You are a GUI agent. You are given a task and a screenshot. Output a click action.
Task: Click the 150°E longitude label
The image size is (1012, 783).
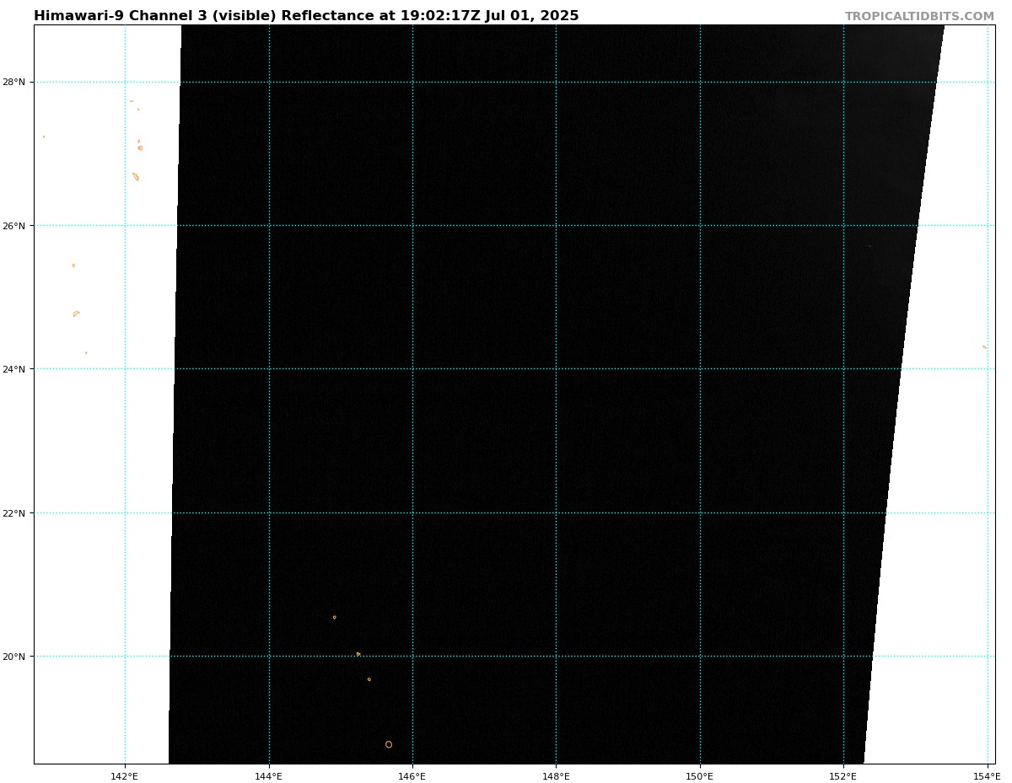(700, 776)
